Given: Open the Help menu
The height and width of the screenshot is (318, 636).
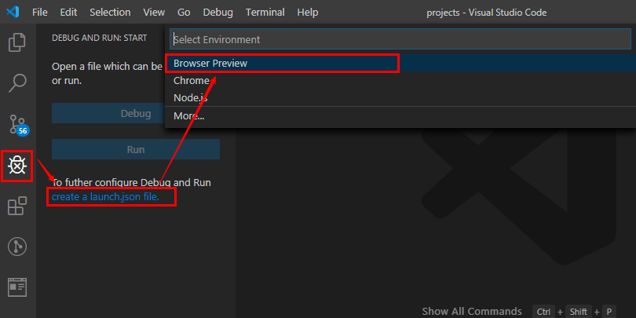Looking at the screenshot, I should point(308,13).
